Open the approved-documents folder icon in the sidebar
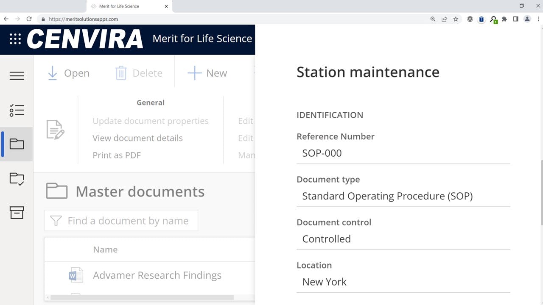Screen dimensions: 543x305 (x=17, y=178)
